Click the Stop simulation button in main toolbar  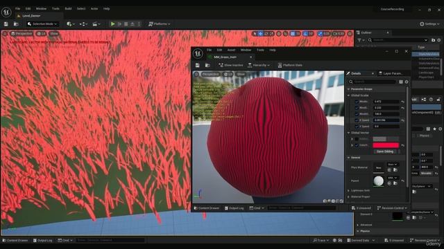pos(126,24)
